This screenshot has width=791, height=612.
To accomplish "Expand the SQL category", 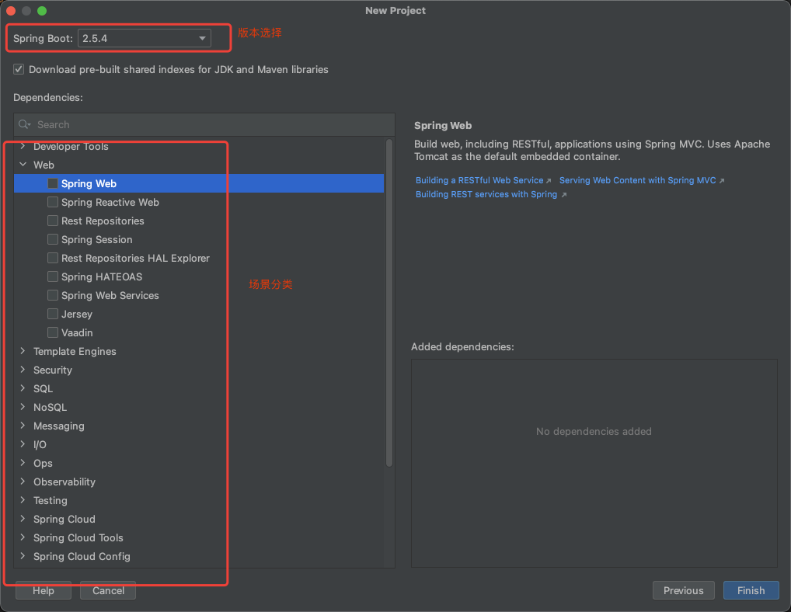I will pos(23,388).
